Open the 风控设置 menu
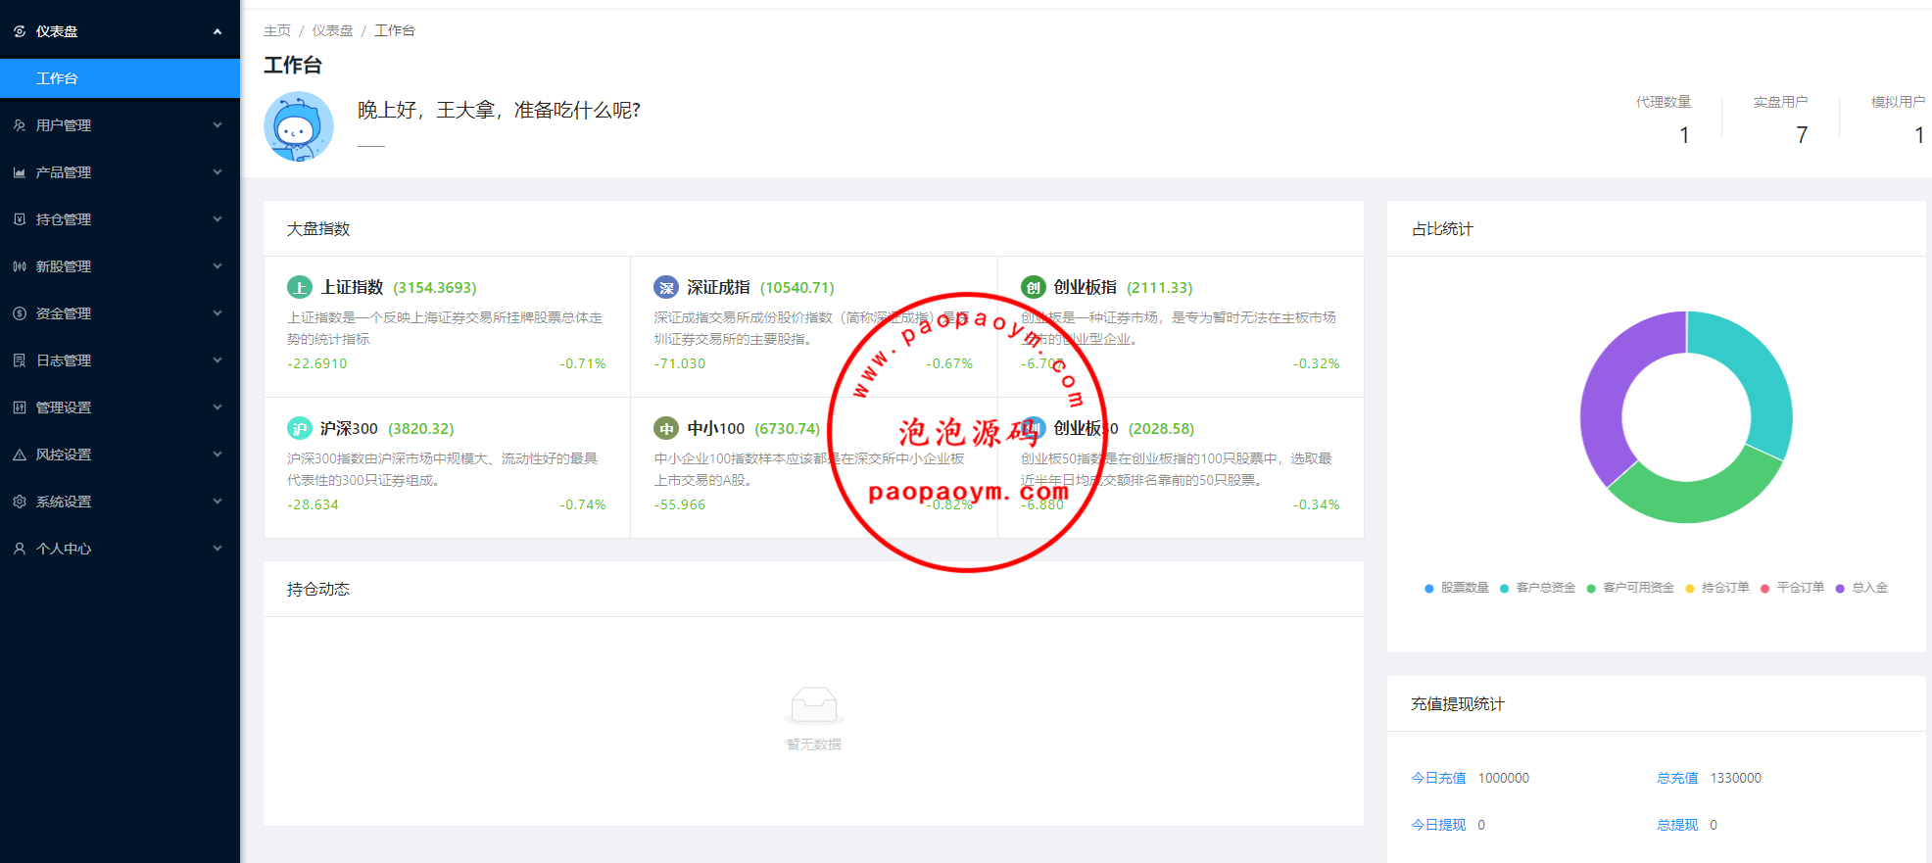 120,455
